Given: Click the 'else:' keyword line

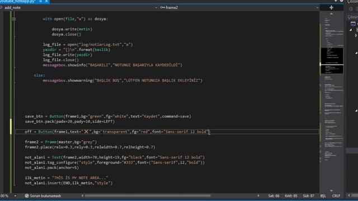Looking at the screenshot, I should point(39,75).
